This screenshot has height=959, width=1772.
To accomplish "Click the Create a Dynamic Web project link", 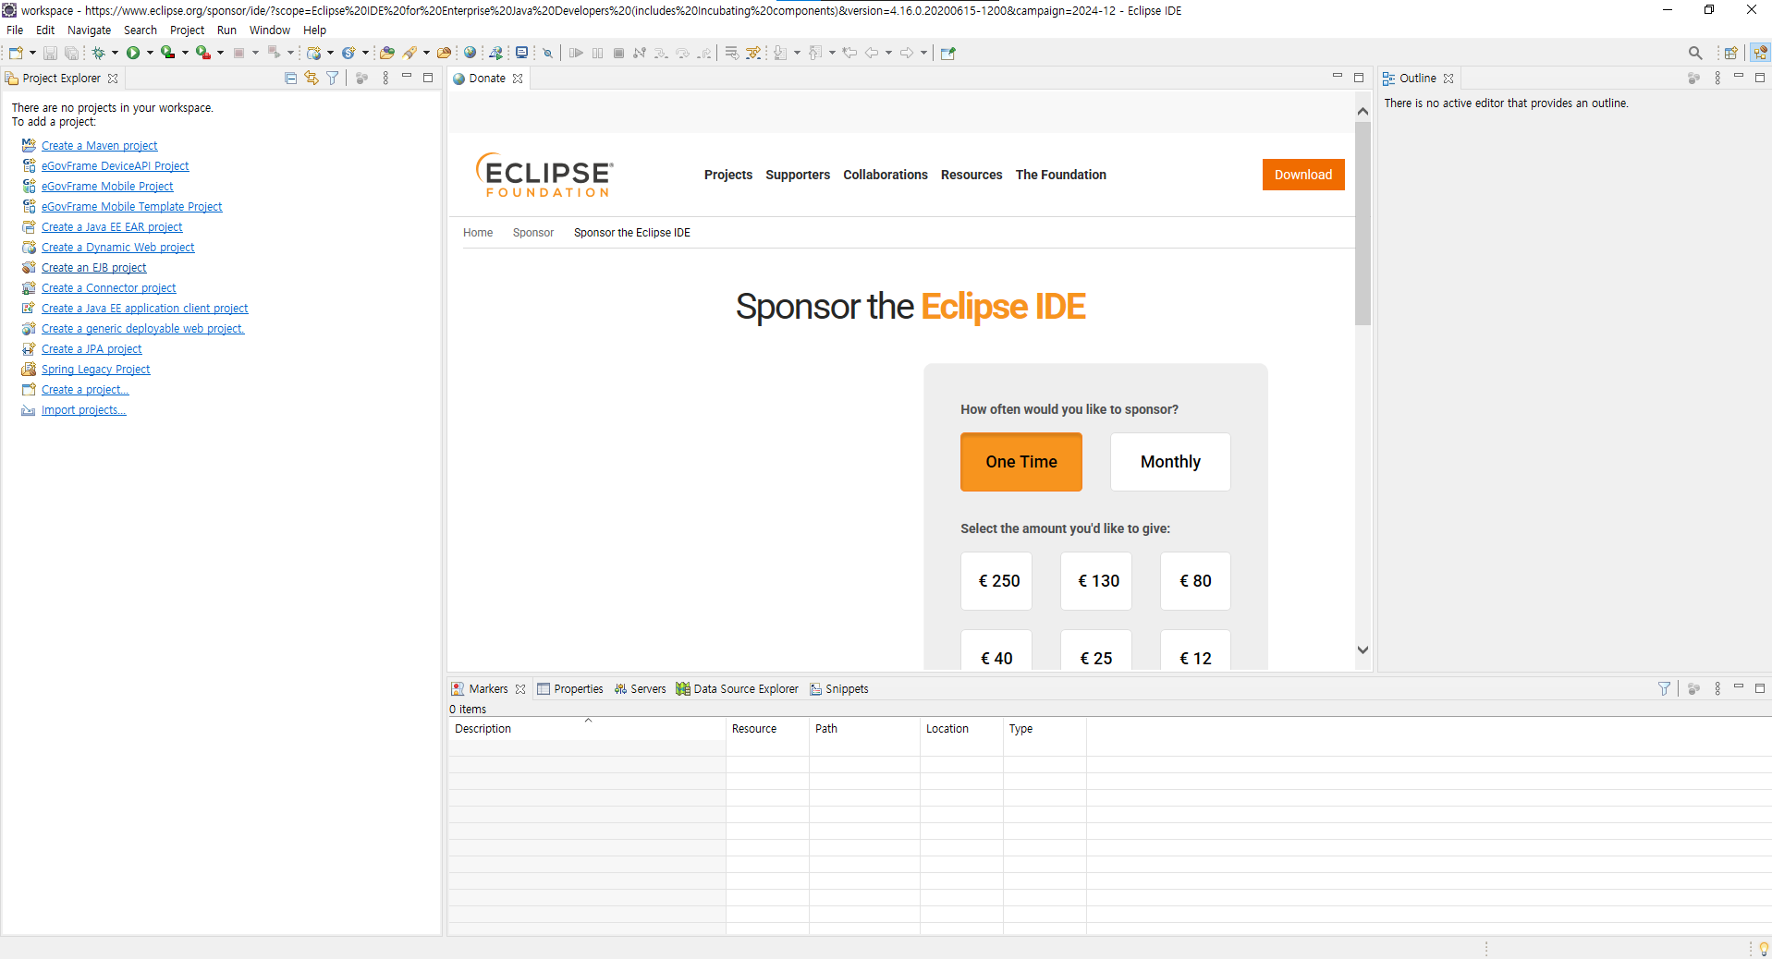I will pyautogui.click(x=117, y=248).
